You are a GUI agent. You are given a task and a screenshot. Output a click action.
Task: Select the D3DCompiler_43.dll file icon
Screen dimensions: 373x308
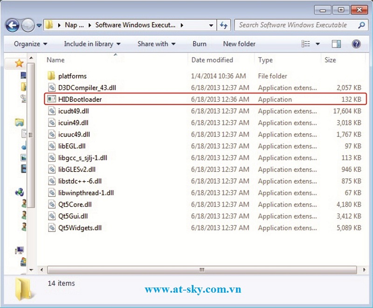point(52,87)
